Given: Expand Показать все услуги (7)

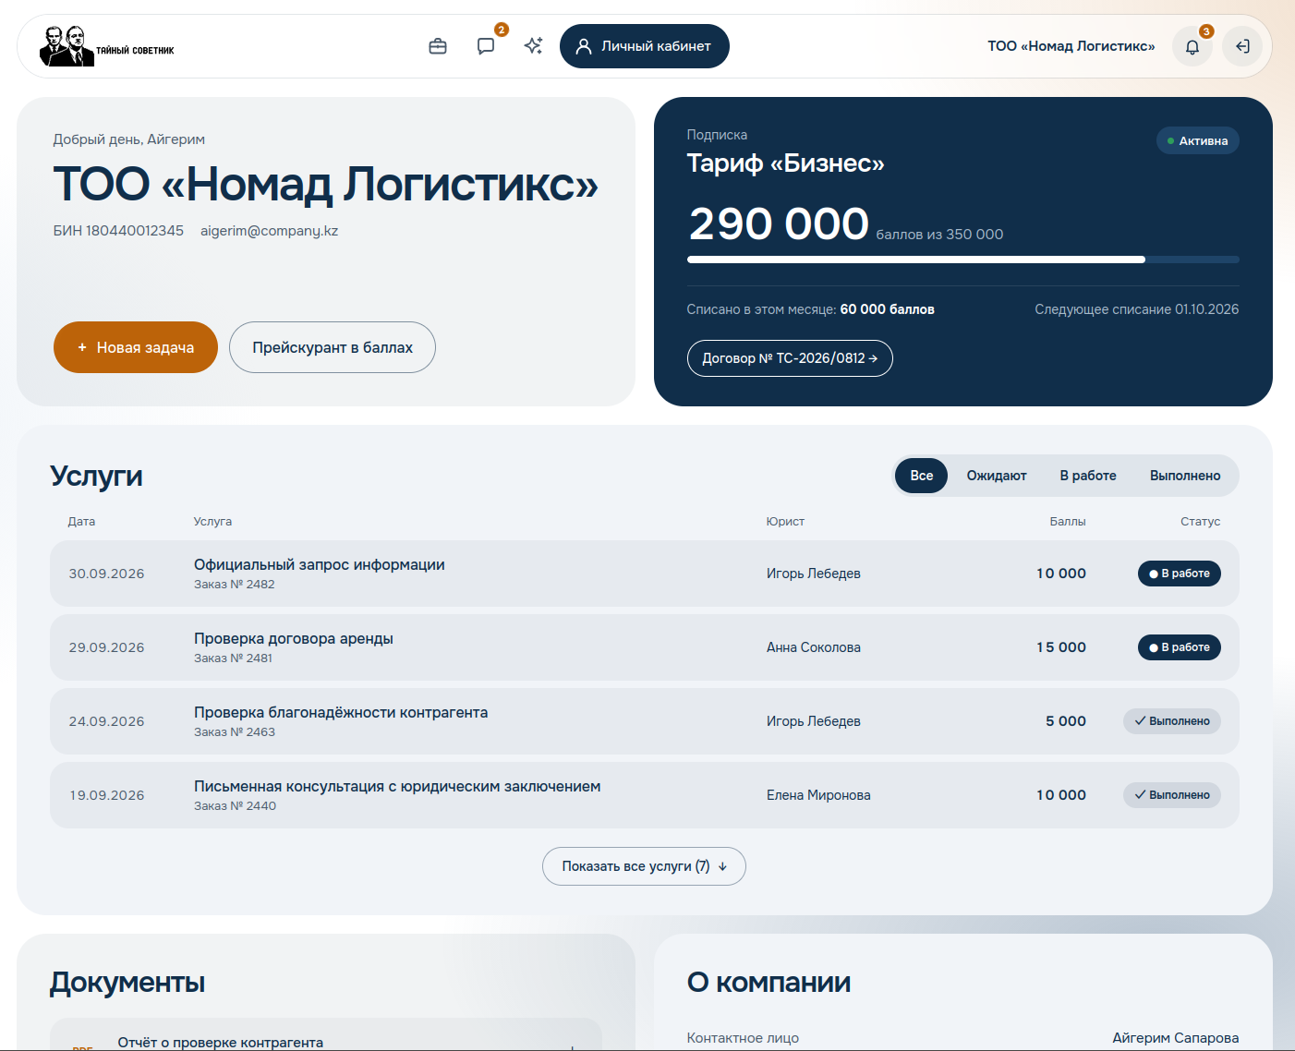Looking at the screenshot, I should [644, 866].
